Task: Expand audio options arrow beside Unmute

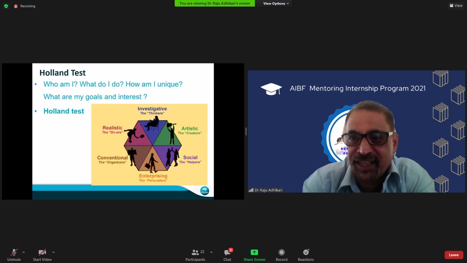Action: (24, 252)
